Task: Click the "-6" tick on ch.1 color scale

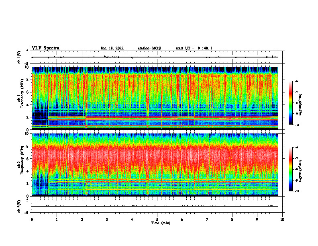Action: click(x=296, y=81)
